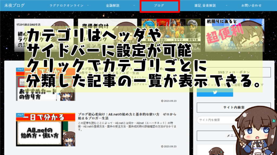Screen dimensions: 277x155
Task: Click the SNSフォローボタン widget heading
Action: [234, 72]
